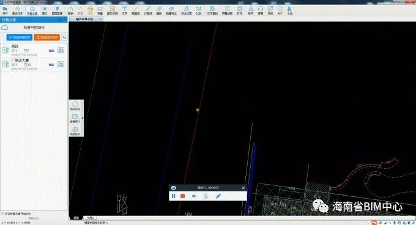Screen dimensions: 416x225
Task: Open folder for 测试 project
Action: point(61,50)
